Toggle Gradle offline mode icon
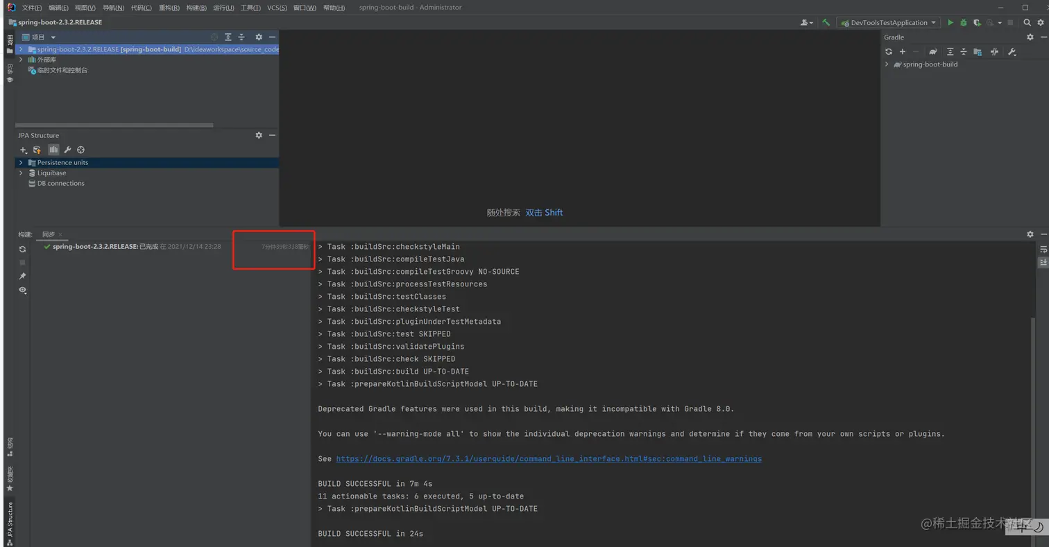1049x547 pixels. point(994,52)
